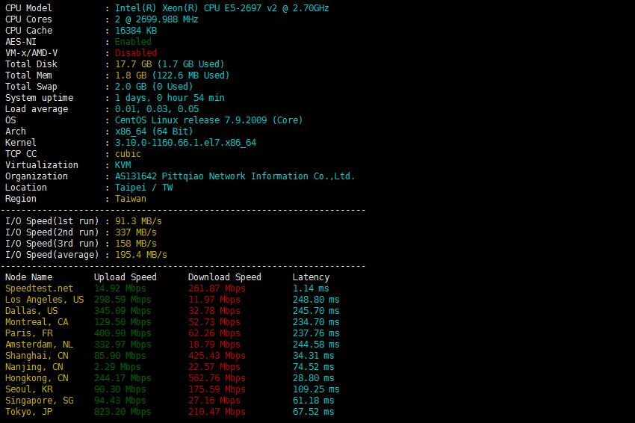Select the Los Angeles, US node name

45,300
